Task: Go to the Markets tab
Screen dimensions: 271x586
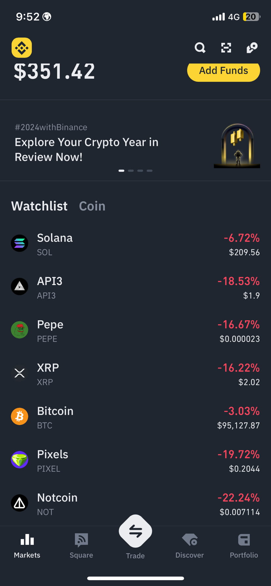Action: (x=27, y=546)
